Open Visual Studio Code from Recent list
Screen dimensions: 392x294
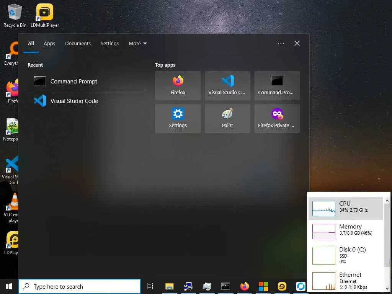pyautogui.click(x=86, y=101)
